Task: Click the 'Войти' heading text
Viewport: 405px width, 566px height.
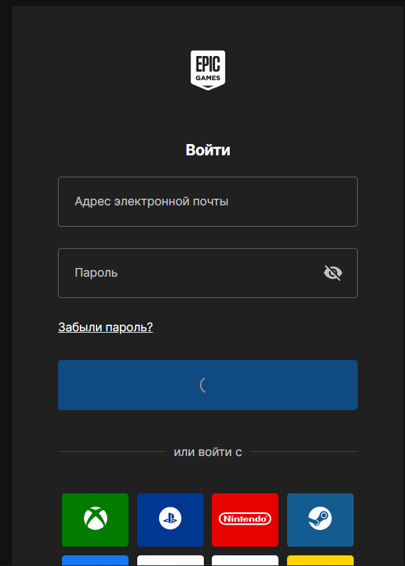Action: coord(207,149)
